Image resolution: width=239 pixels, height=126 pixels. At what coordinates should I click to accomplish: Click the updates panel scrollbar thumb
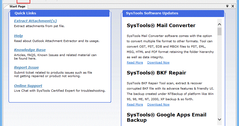tap(219, 31)
